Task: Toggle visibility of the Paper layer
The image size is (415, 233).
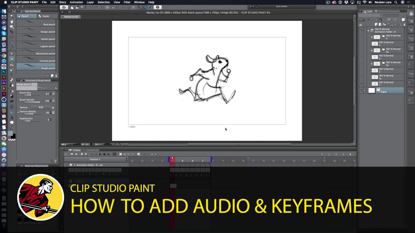Action: [361, 91]
